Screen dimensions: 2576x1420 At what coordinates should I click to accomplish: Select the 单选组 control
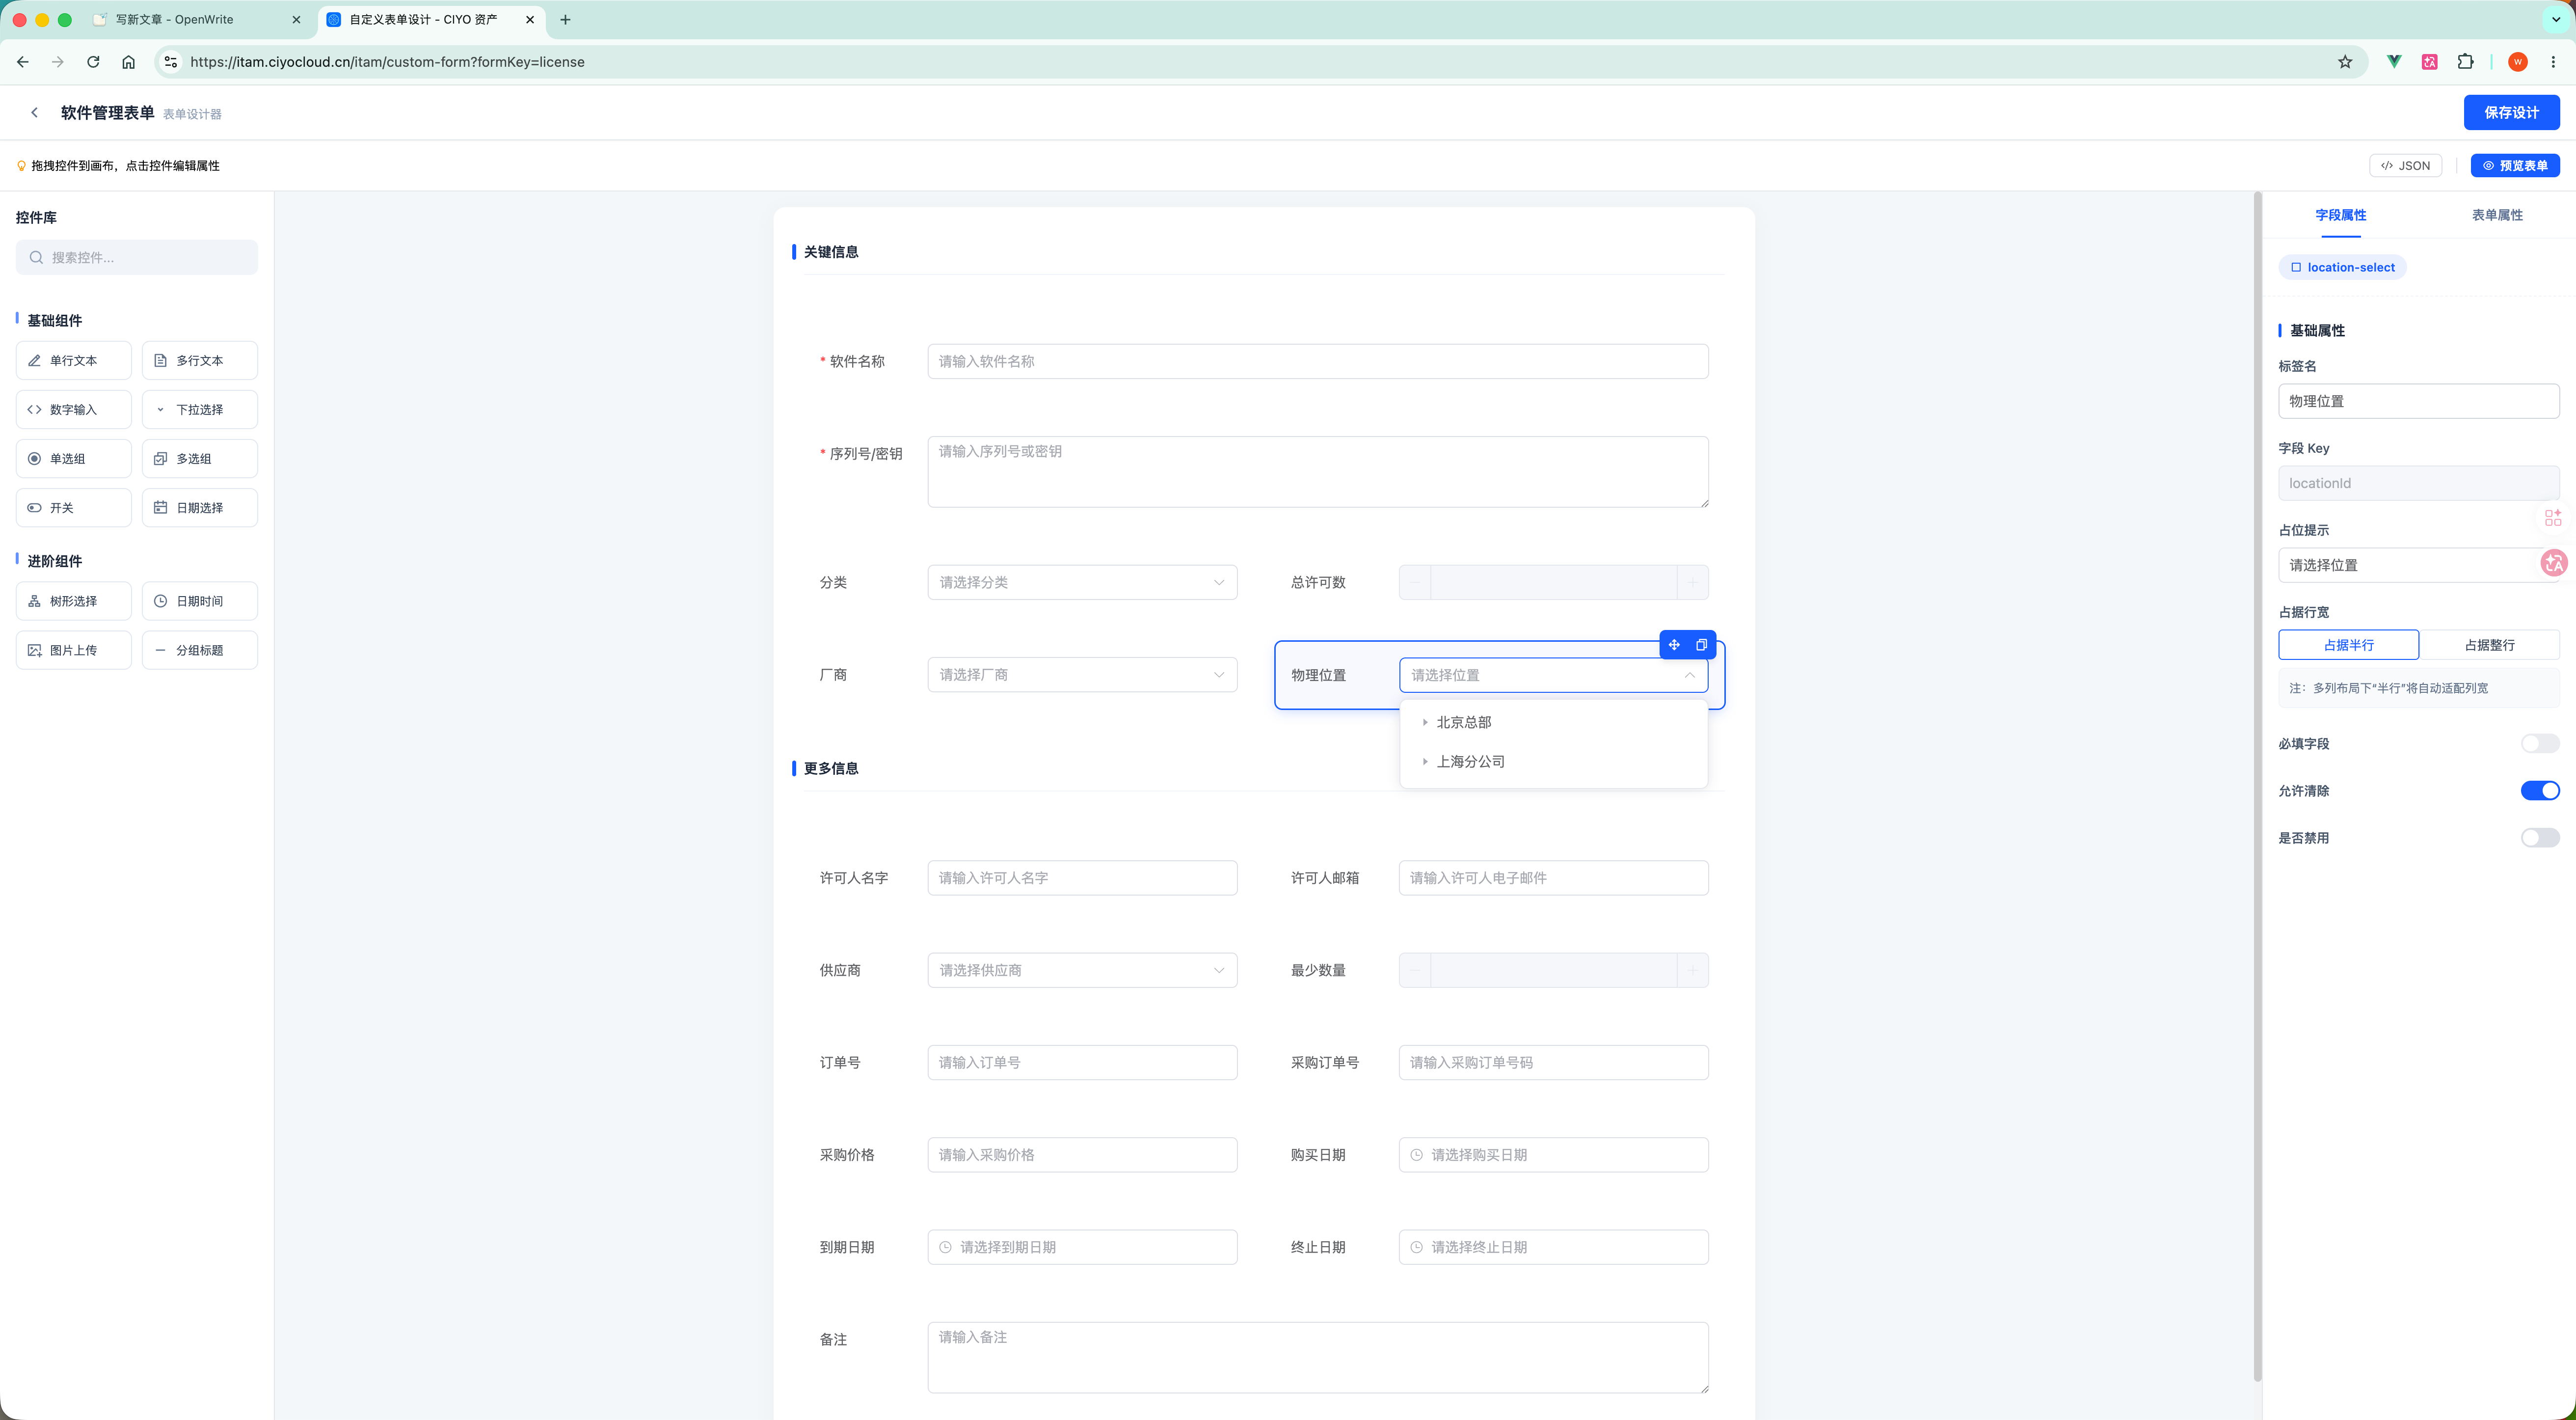(74, 458)
